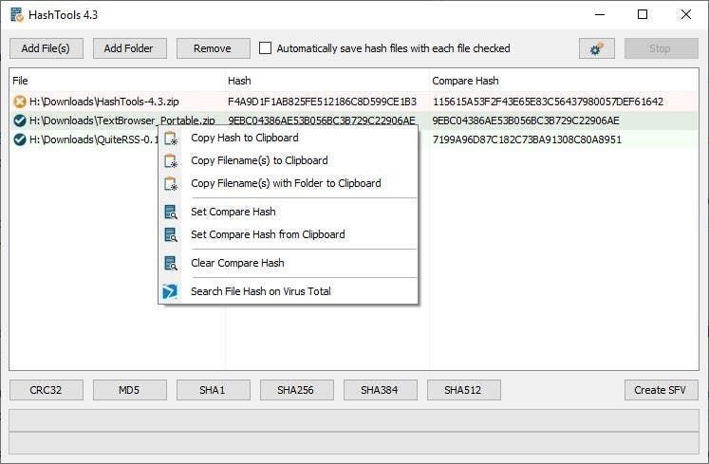Select the H:\Downloads\QuiteRSS file row
Viewport: 709px width, 464px height.
(x=354, y=139)
